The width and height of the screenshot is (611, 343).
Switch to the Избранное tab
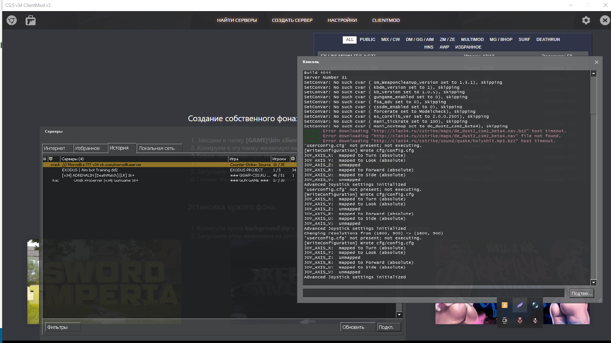[x=87, y=148]
